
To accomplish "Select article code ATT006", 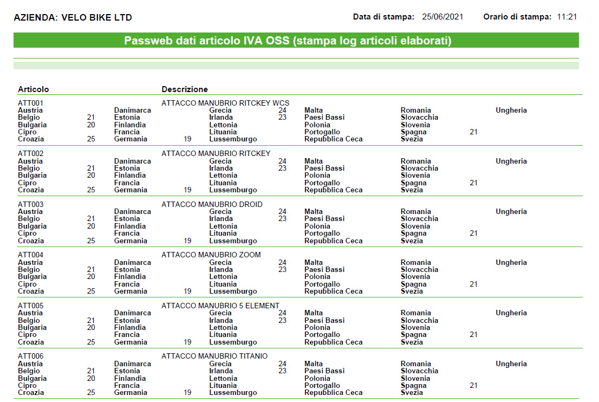I will tap(31, 356).
